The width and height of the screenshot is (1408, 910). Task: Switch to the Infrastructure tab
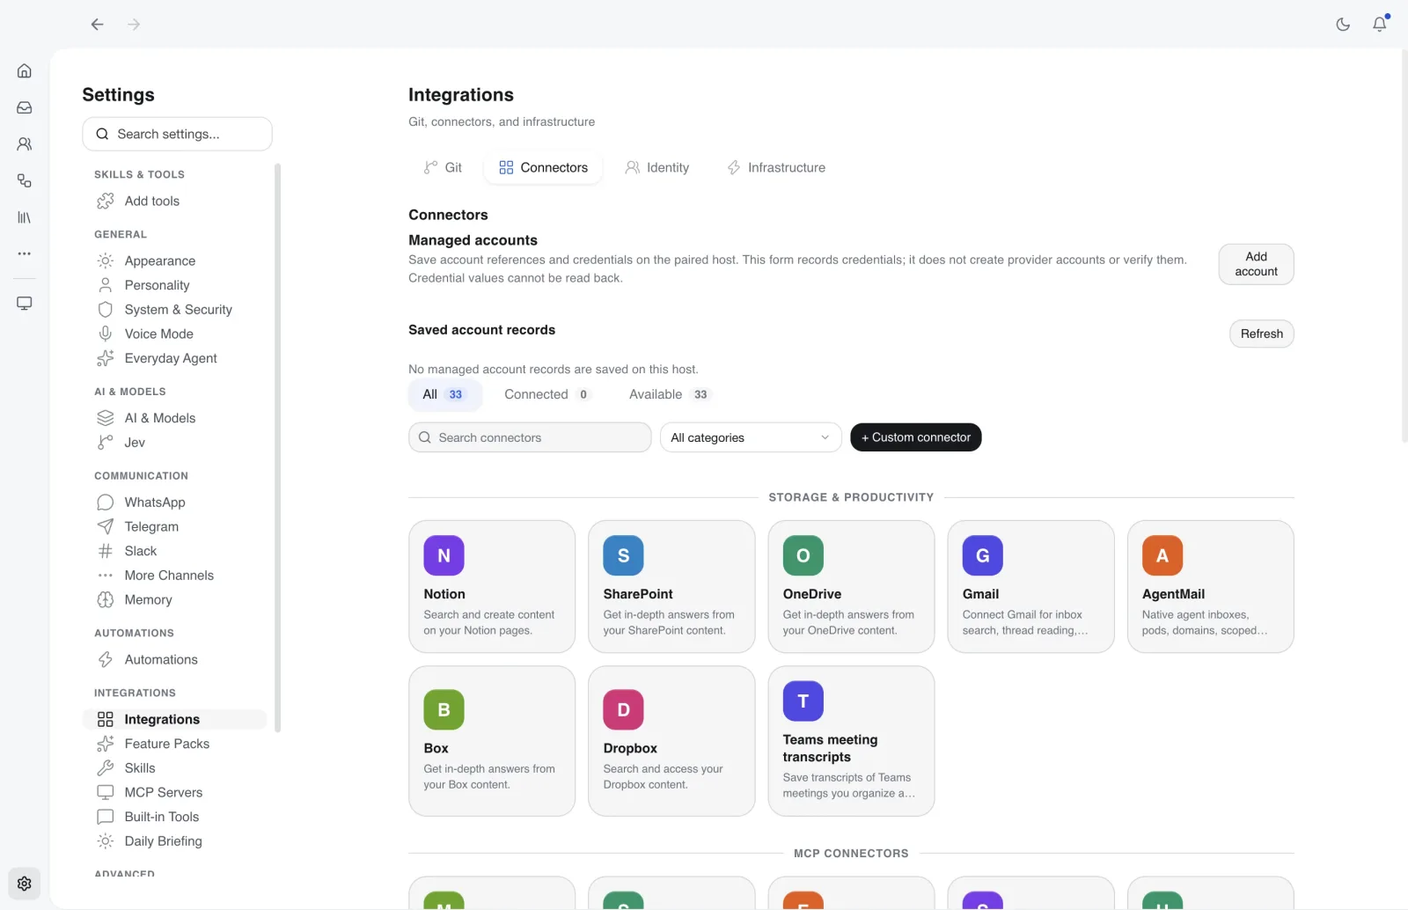[x=776, y=167]
